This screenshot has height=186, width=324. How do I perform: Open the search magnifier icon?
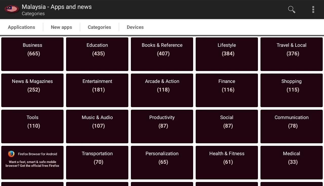point(292,10)
